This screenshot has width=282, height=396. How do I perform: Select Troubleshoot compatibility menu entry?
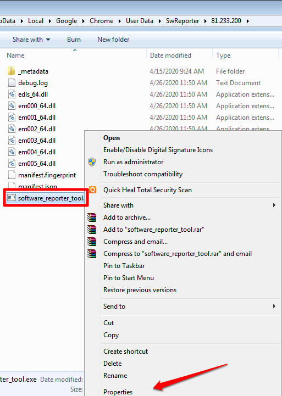point(143,174)
